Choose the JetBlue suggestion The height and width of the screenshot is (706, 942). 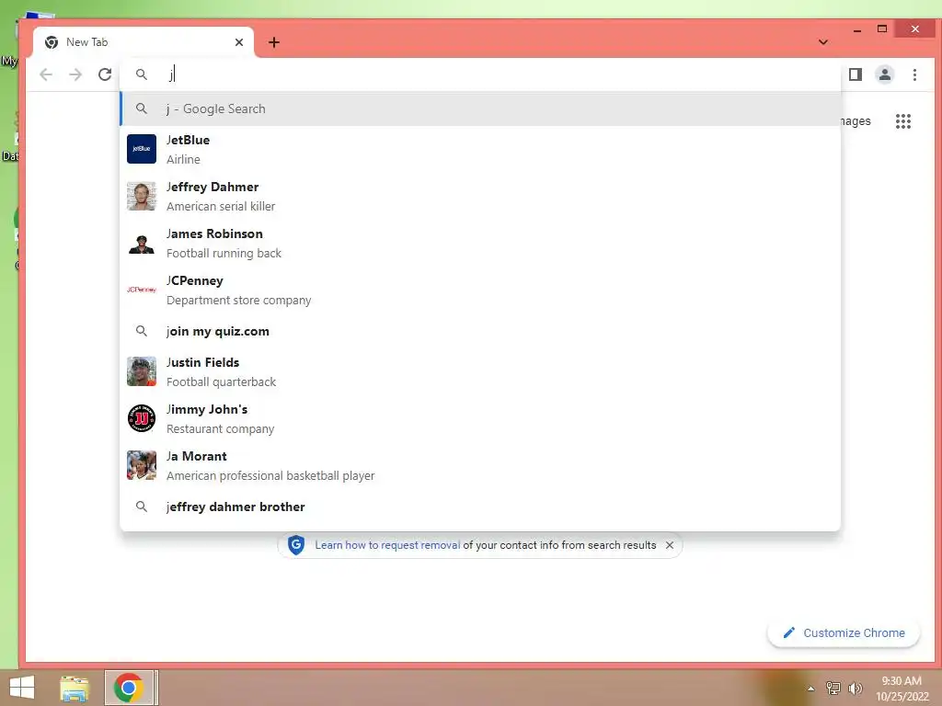click(480, 149)
